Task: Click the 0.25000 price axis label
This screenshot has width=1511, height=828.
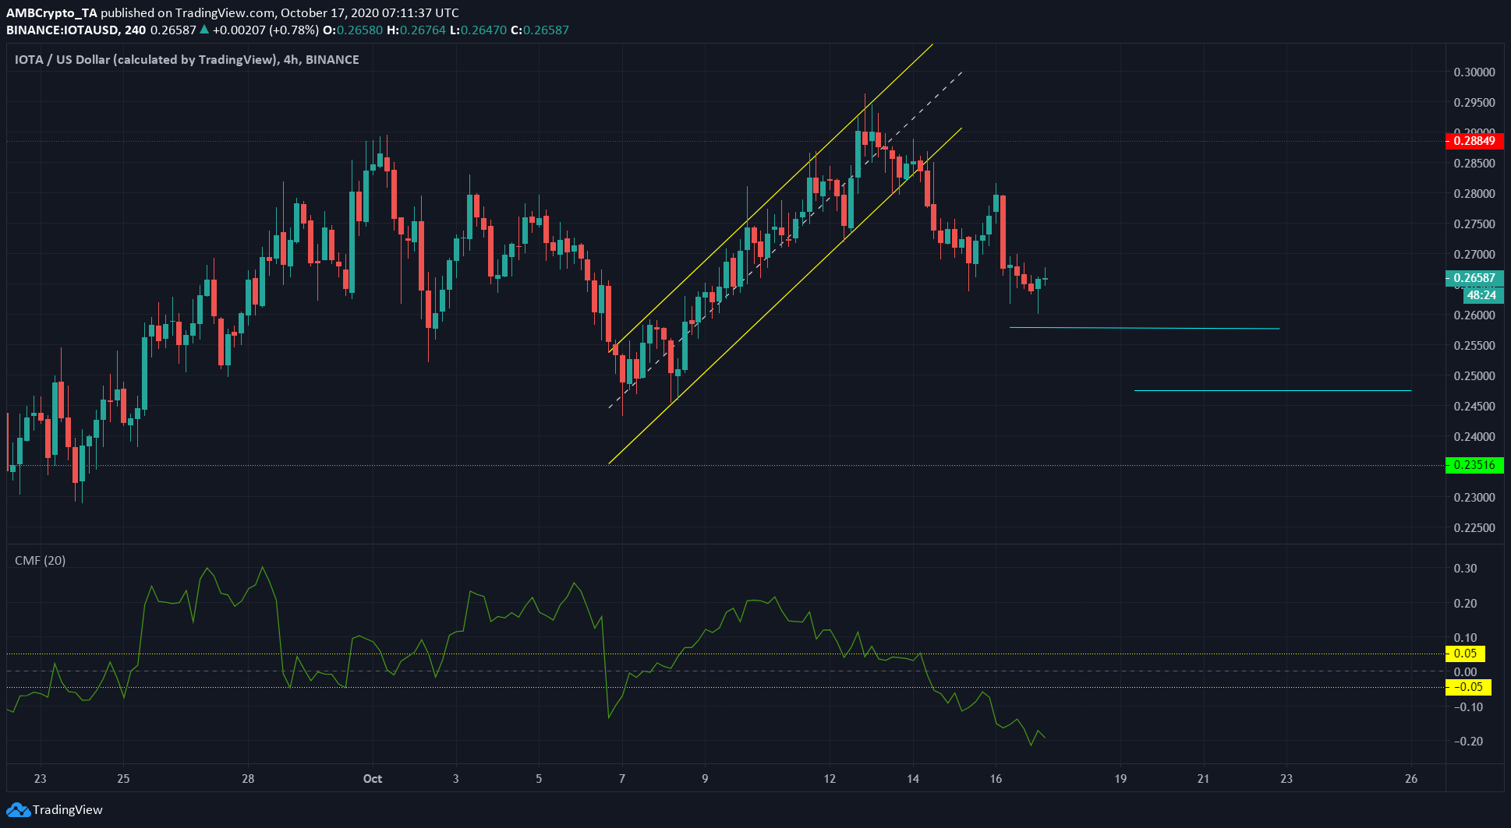Action: click(x=1474, y=376)
